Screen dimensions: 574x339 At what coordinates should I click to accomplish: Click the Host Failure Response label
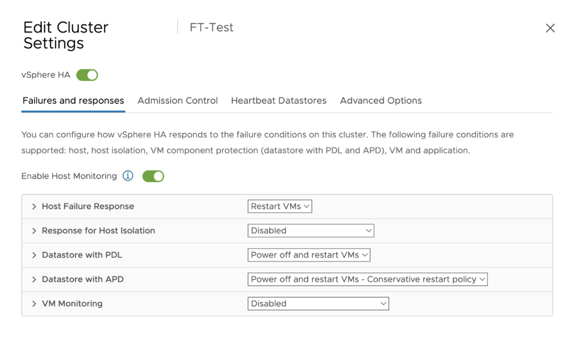tap(88, 207)
